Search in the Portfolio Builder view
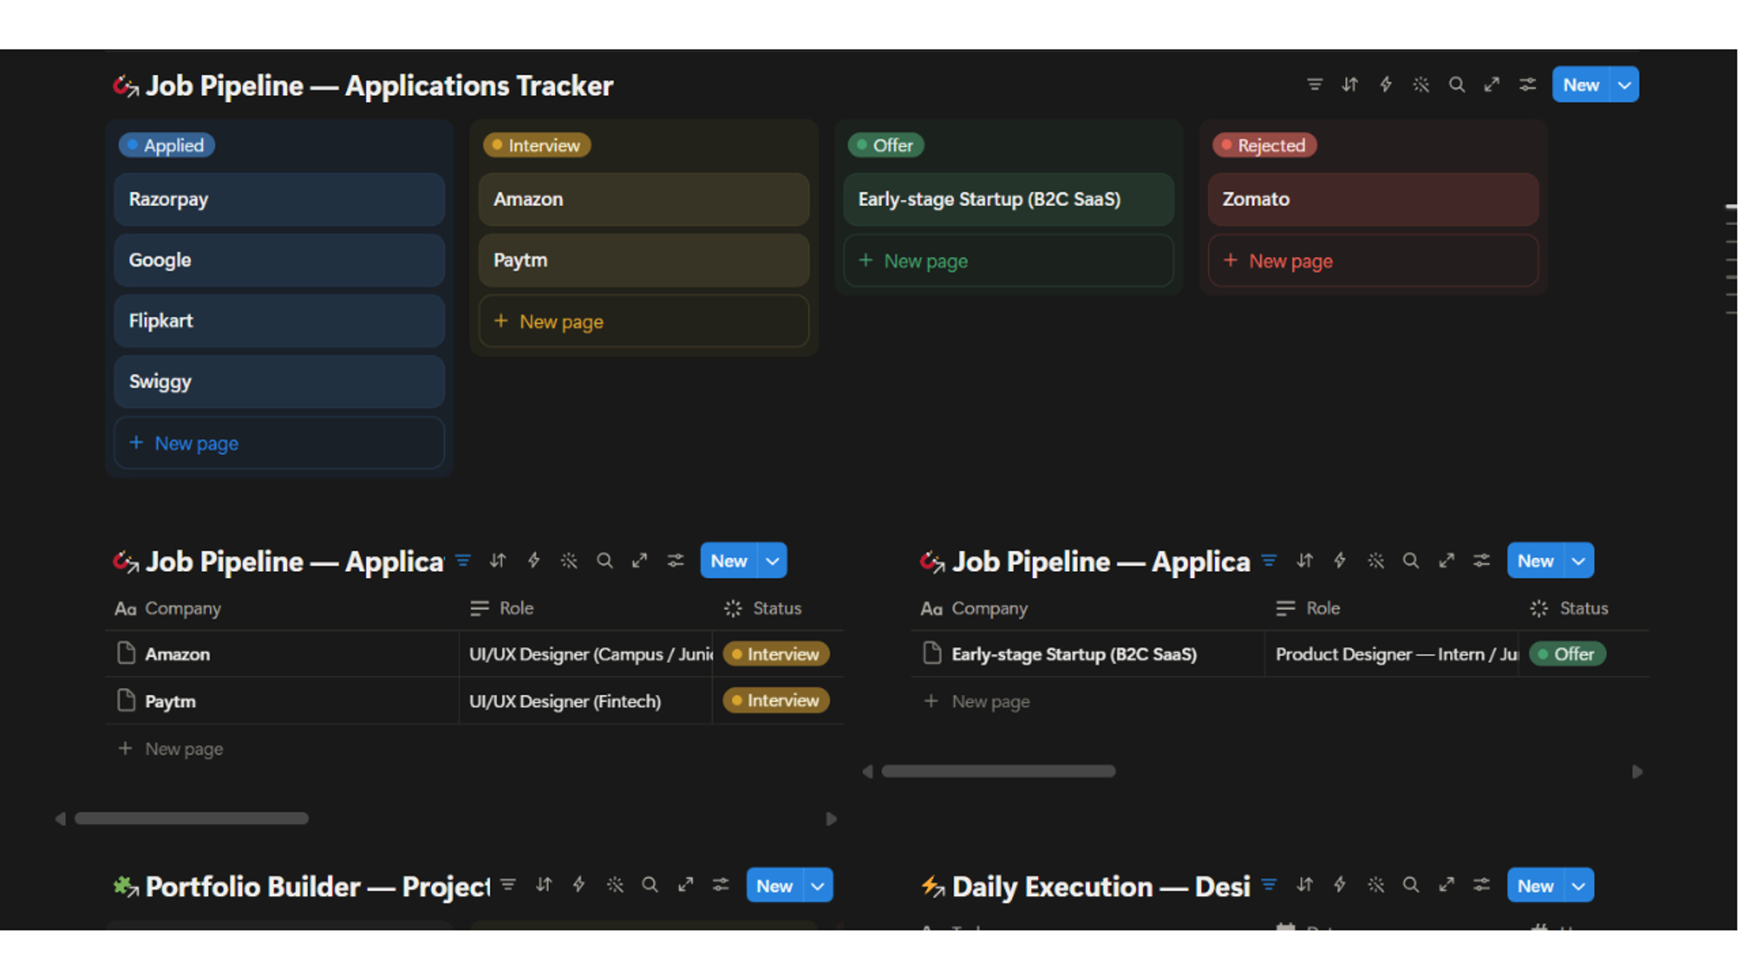This screenshot has width=1741, height=979. click(650, 885)
